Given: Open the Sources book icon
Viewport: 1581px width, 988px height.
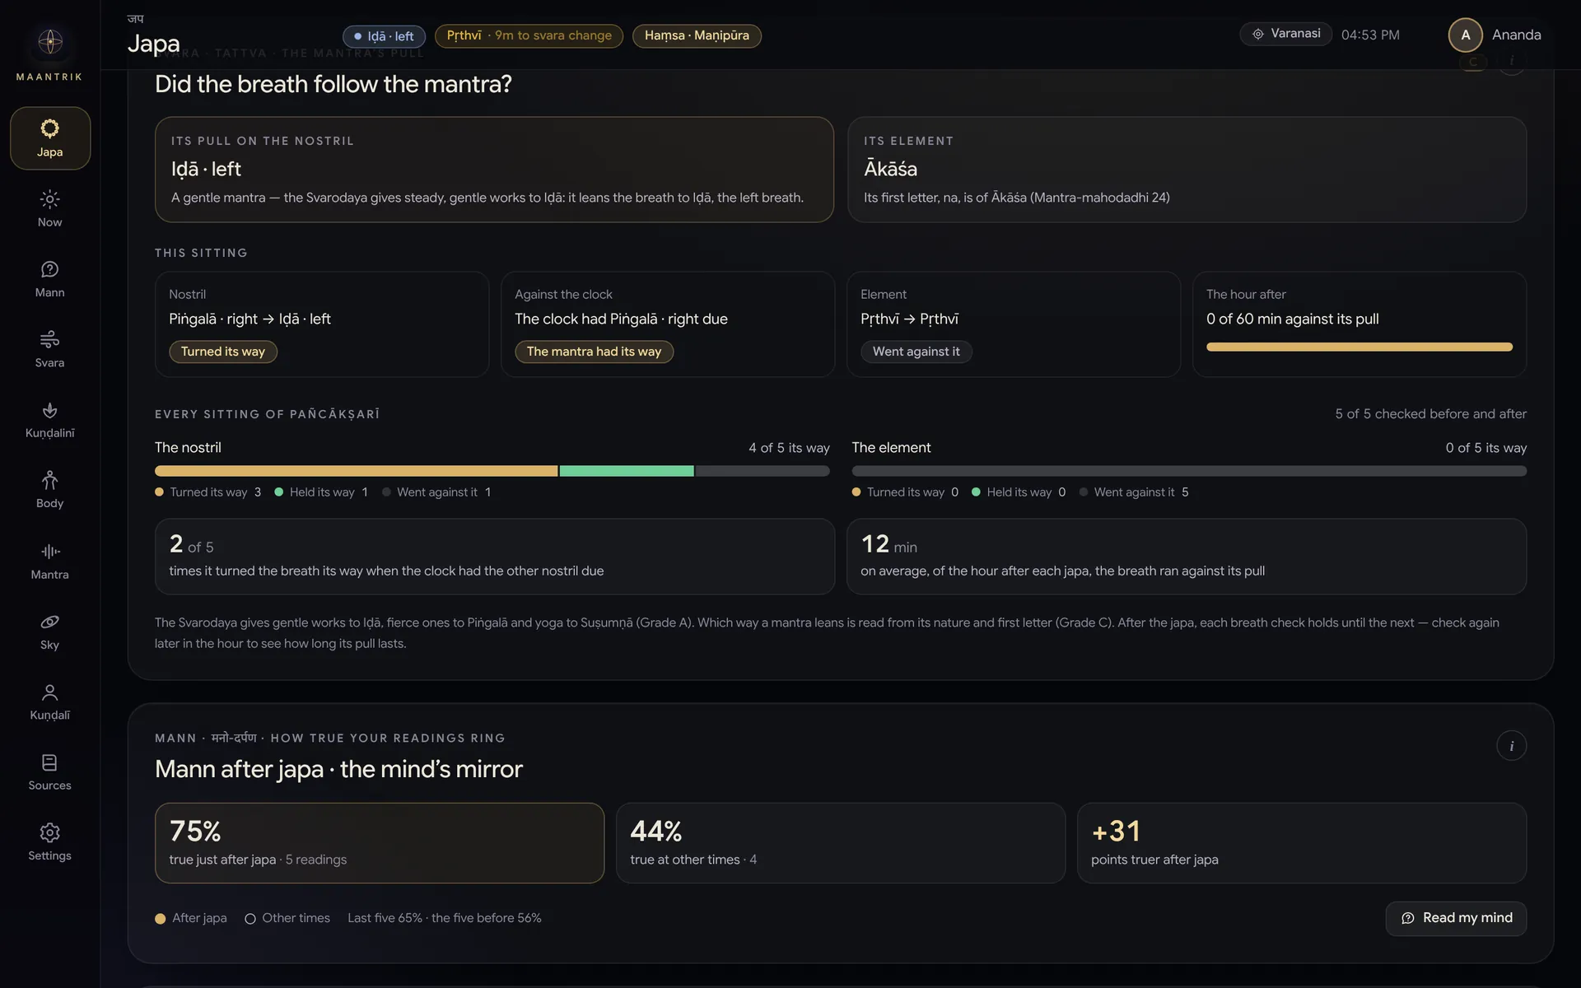Looking at the screenshot, I should pos(49,762).
